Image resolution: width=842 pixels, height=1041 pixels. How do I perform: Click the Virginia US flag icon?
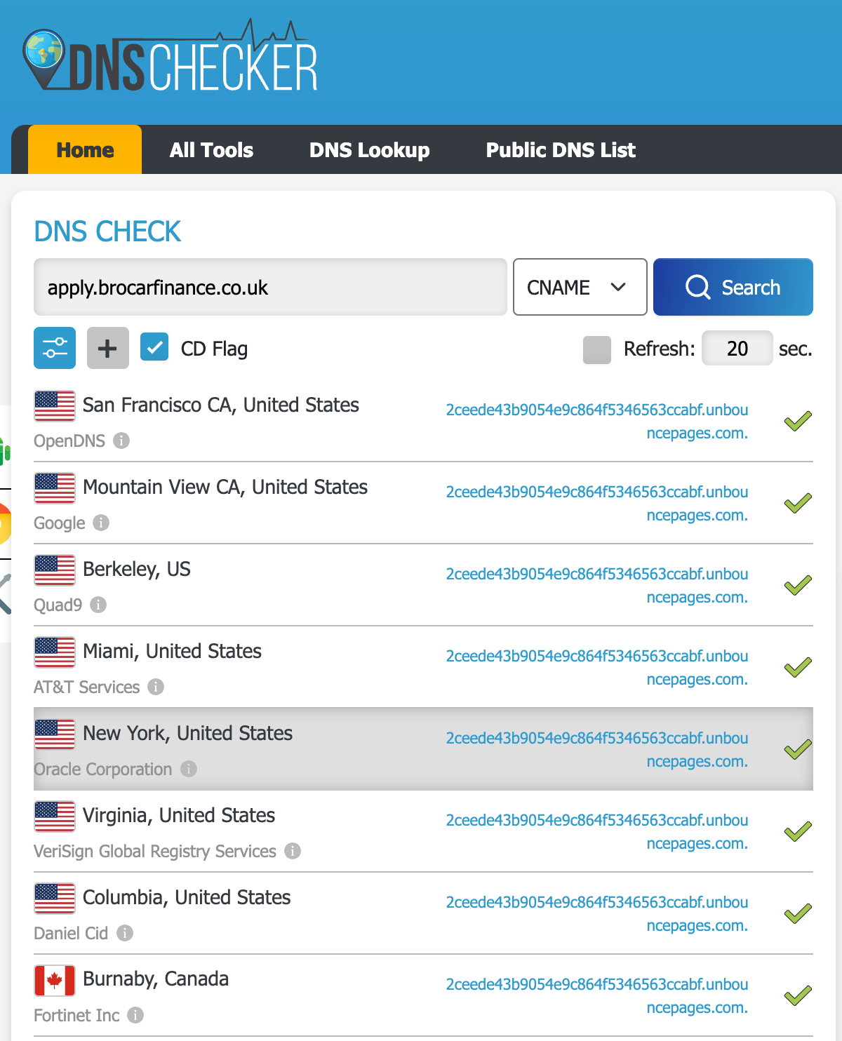pyautogui.click(x=55, y=817)
